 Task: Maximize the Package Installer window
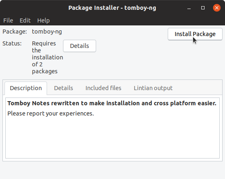[x=203, y=8]
